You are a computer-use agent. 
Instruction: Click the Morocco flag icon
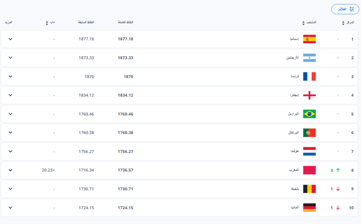309,170
